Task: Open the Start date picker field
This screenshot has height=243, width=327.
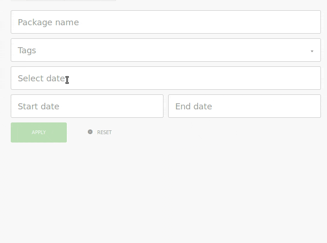Action: tap(87, 106)
